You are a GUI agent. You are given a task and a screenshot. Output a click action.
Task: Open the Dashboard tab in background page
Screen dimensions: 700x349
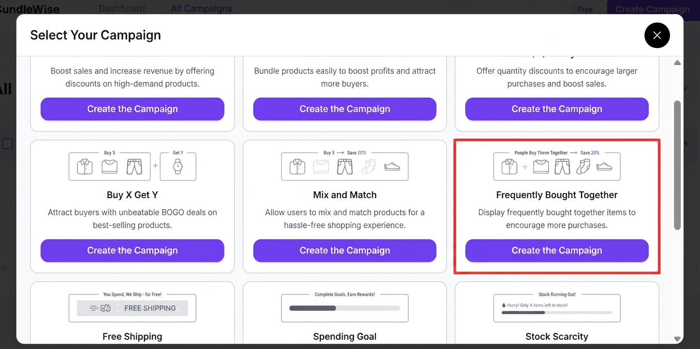point(122,9)
